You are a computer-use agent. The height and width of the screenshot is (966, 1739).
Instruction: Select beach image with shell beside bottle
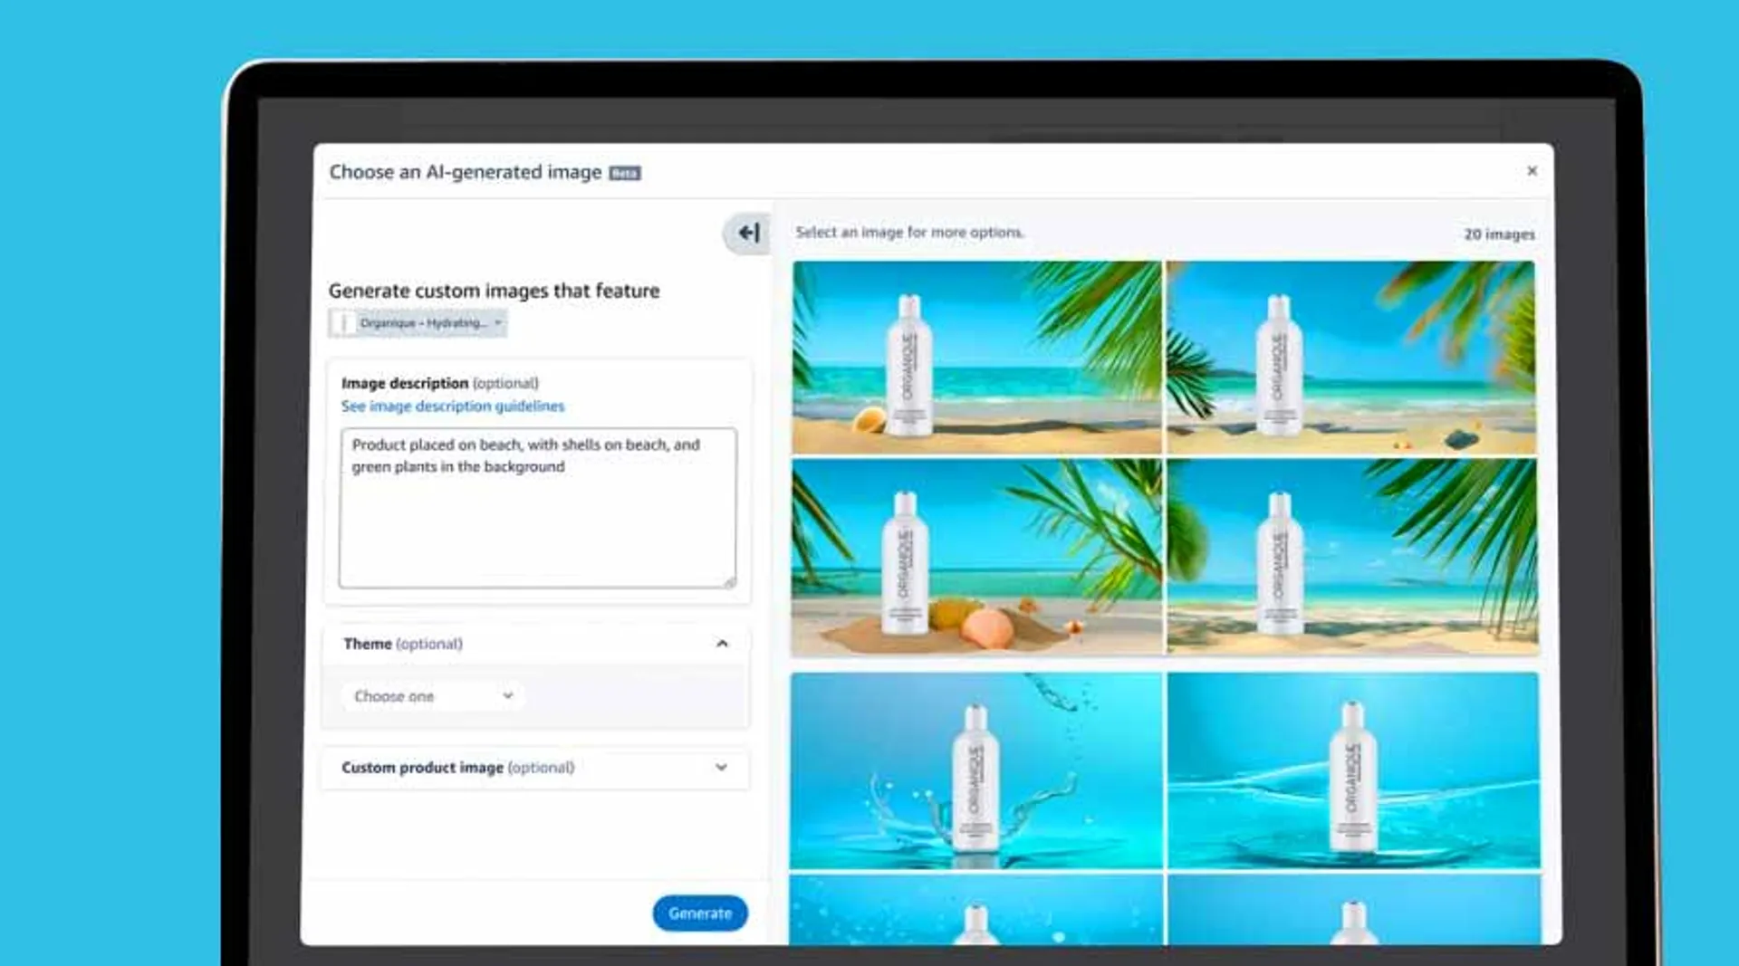(x=976, y=358)
